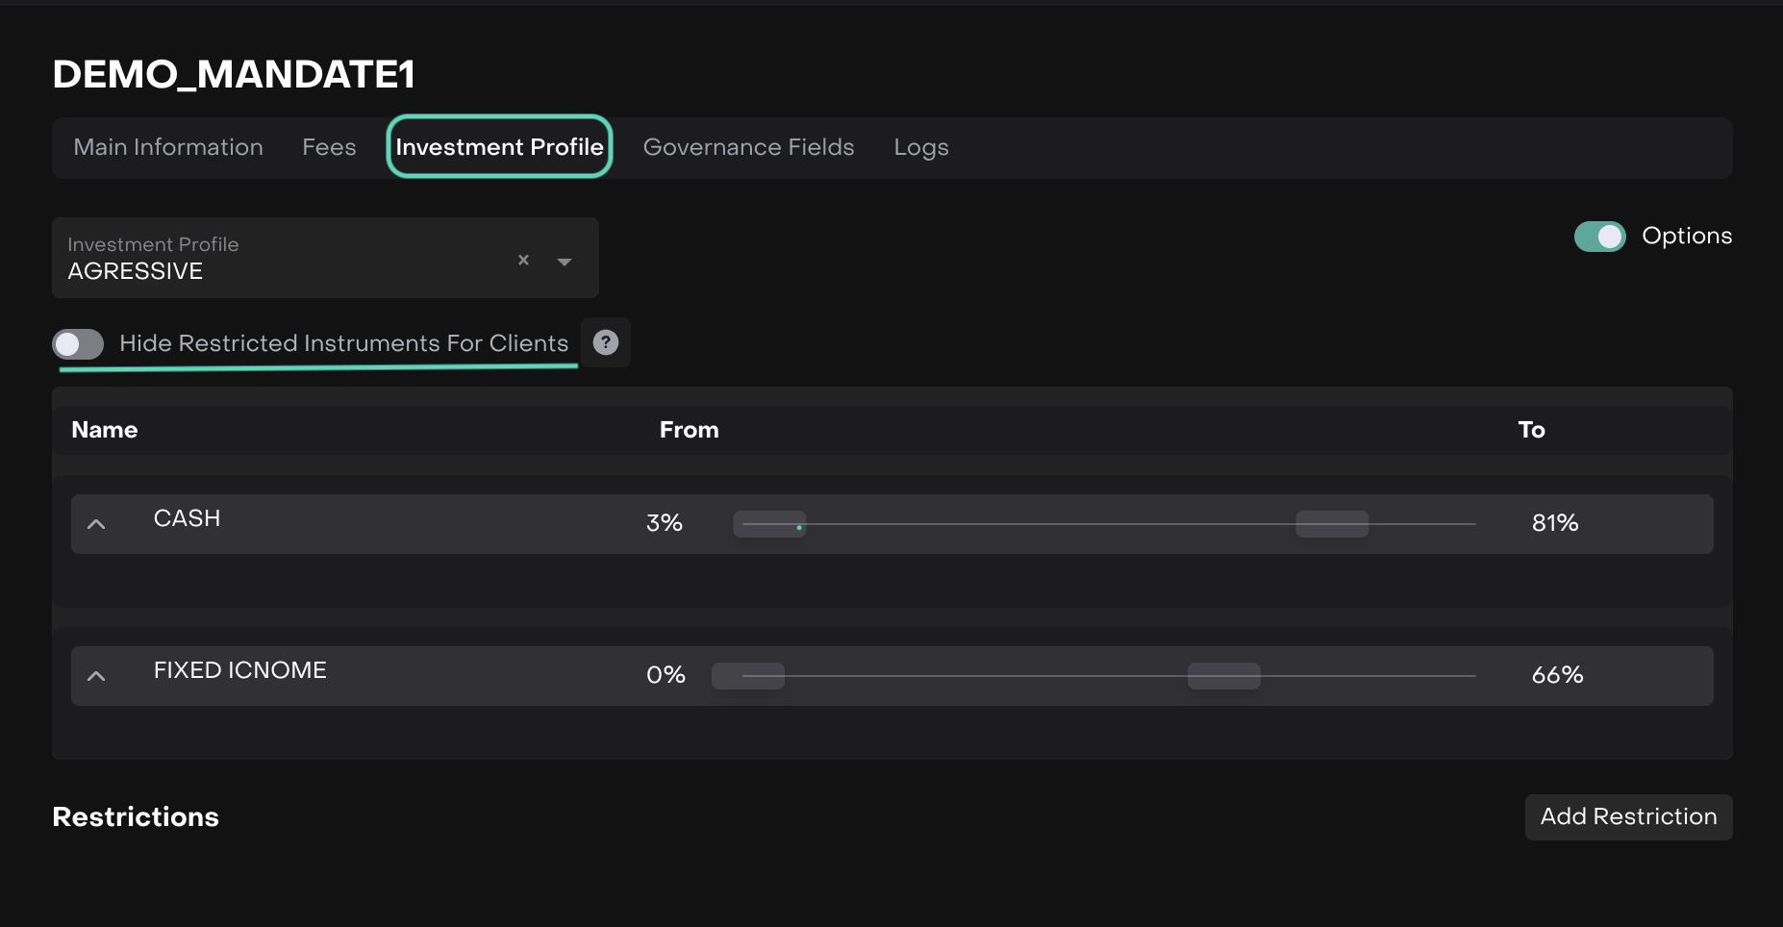Select the Investment Profile tab

click(499, 147)
